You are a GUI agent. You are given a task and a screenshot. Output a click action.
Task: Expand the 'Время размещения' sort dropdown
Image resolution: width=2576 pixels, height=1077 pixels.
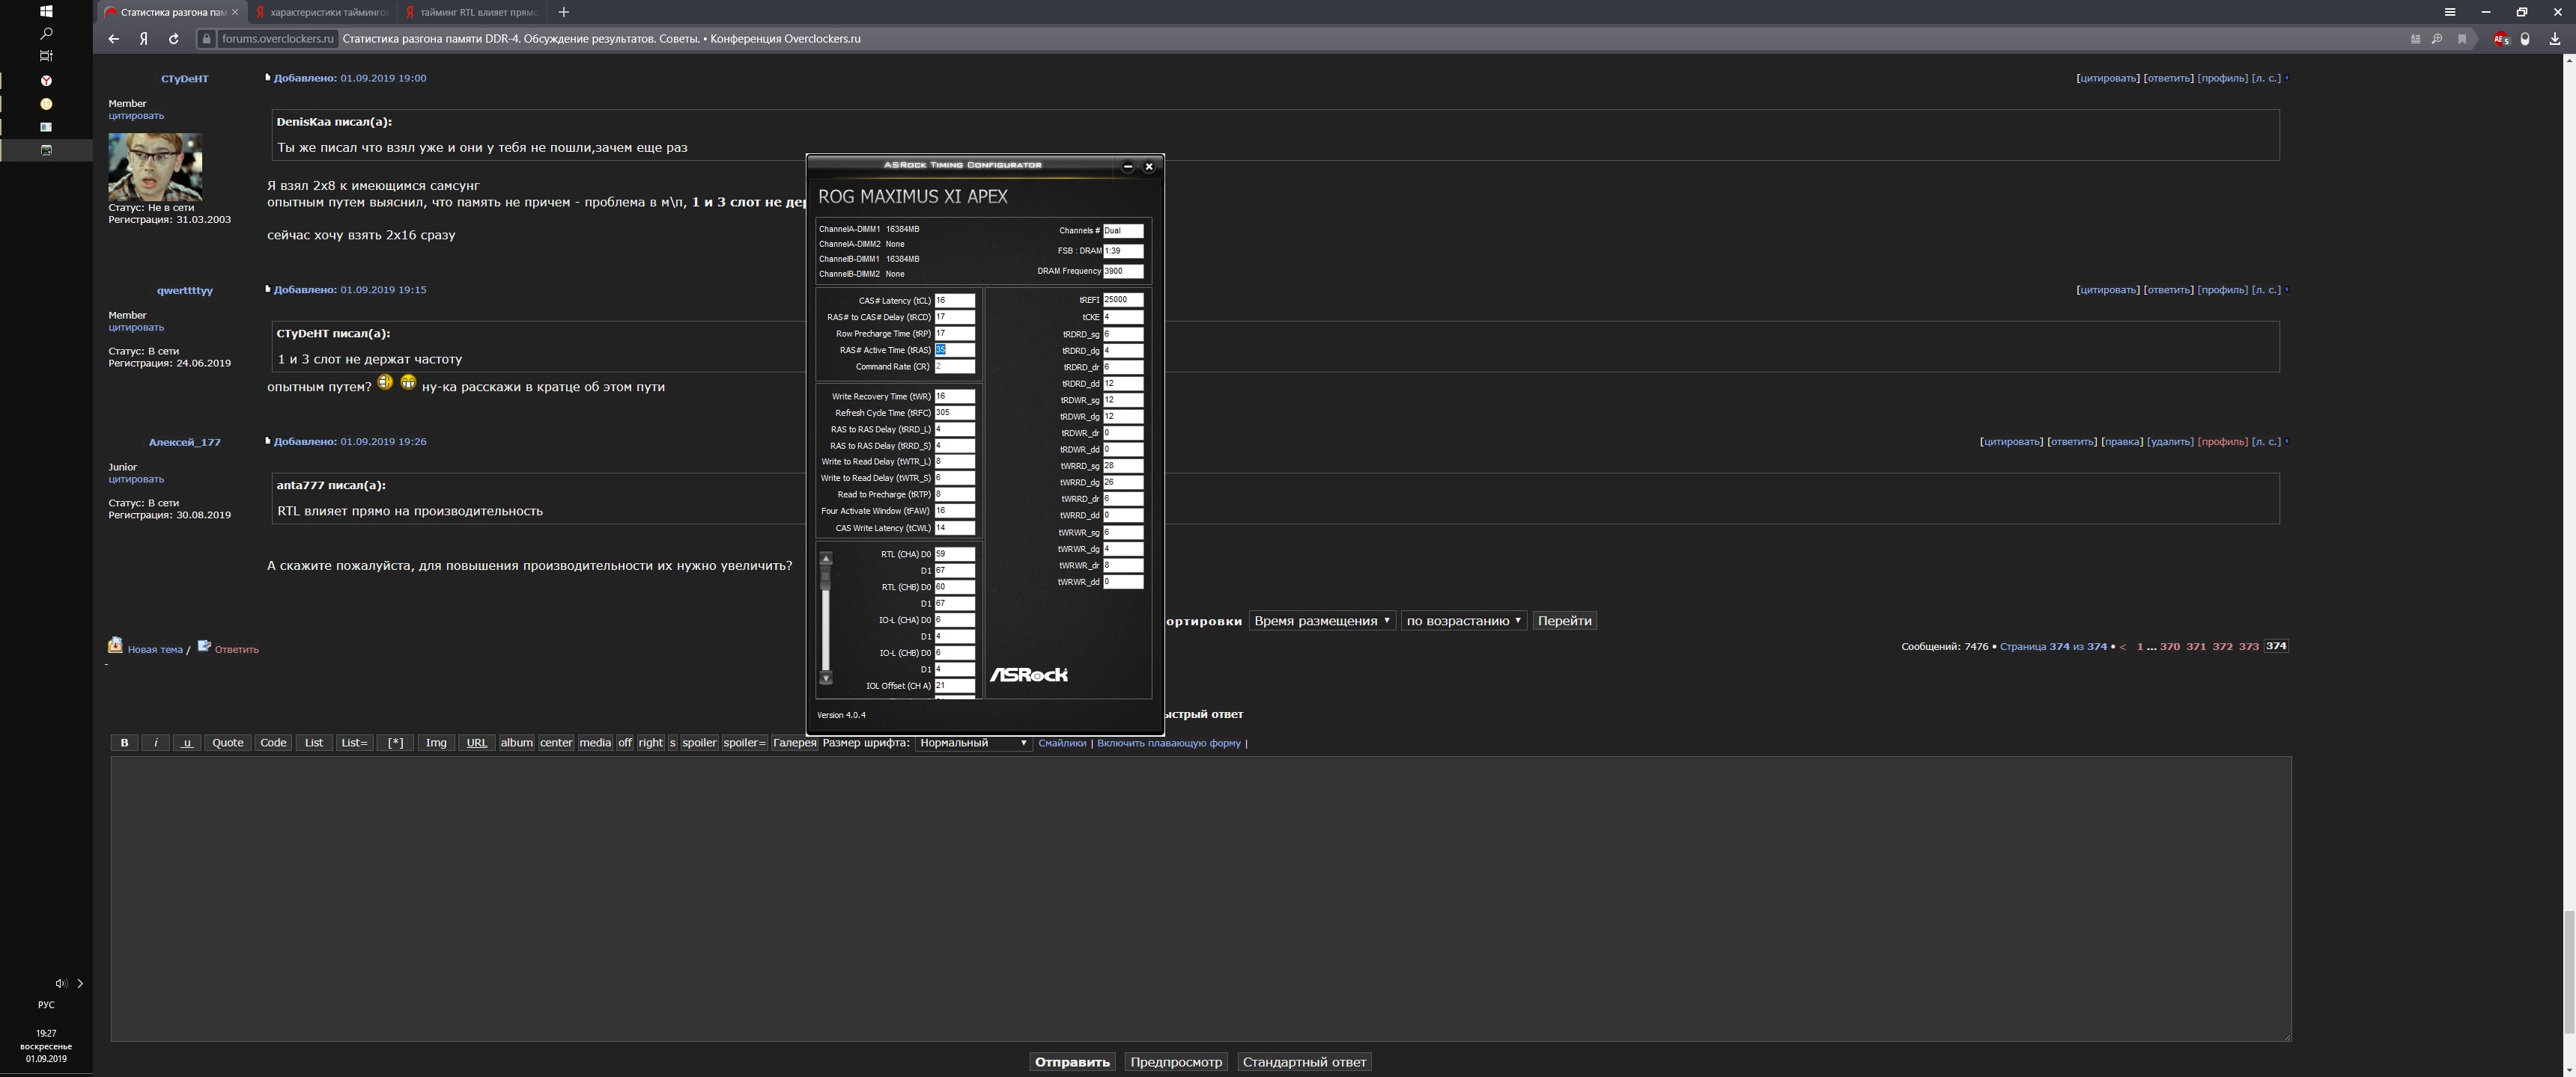click(1322, 621)
